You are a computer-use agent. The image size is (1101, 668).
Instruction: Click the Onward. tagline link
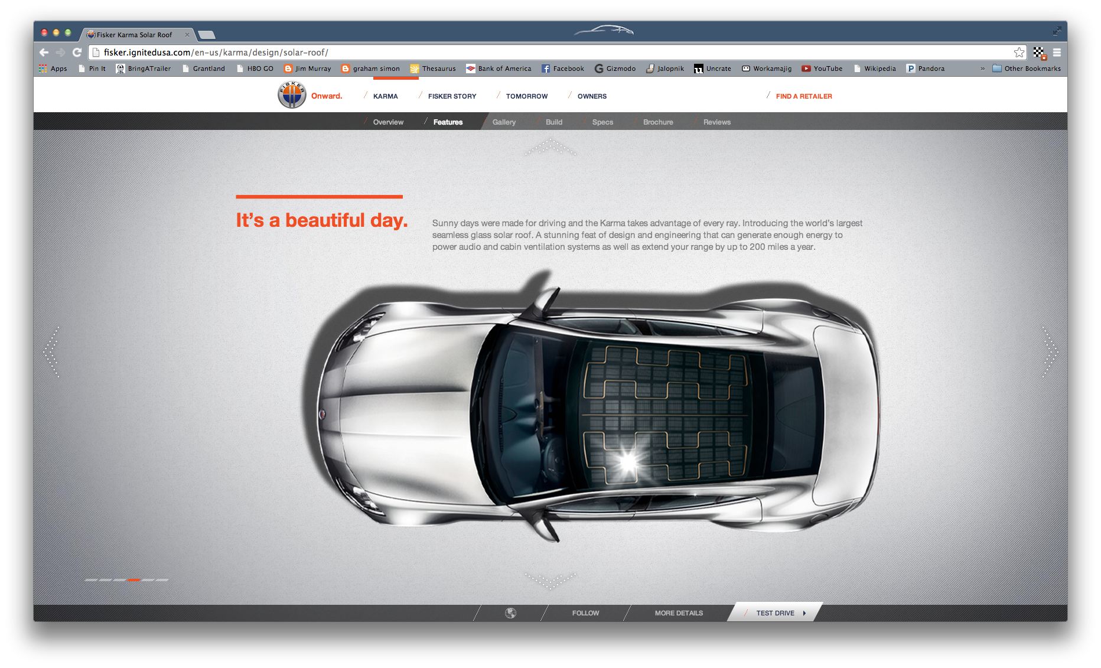[x=327, y=96]
